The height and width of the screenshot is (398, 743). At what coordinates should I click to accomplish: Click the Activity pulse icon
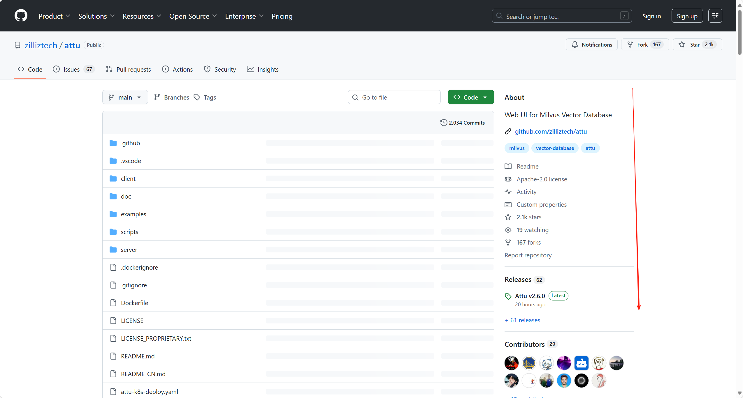point(508,192)
